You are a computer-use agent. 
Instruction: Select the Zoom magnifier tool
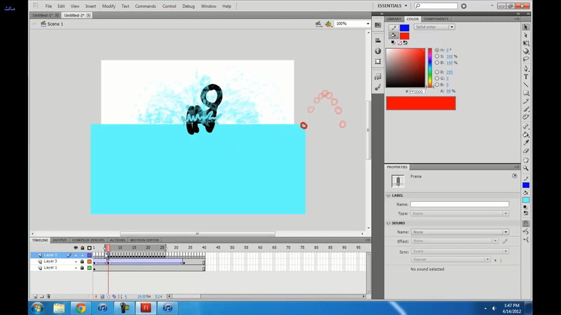[526, 168]
